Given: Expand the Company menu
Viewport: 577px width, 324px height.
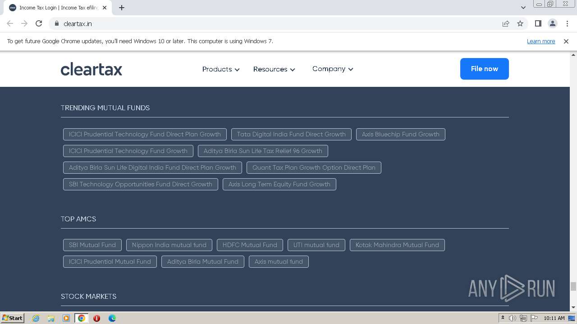Looking at the screenshot, I should tap(333, 69).
